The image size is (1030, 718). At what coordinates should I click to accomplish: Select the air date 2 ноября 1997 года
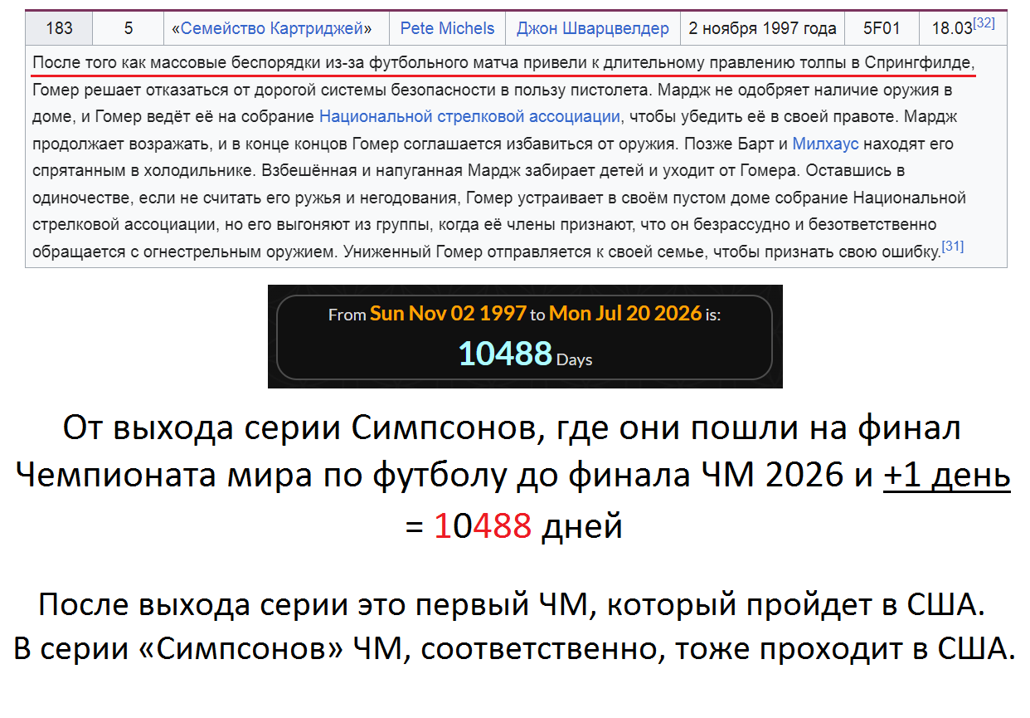click(x=762, y=29)
